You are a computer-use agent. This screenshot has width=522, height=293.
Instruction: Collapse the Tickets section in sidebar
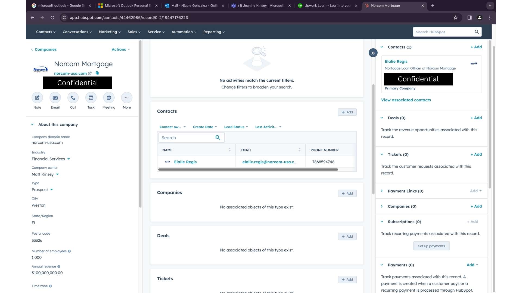[x=382, y=154]
